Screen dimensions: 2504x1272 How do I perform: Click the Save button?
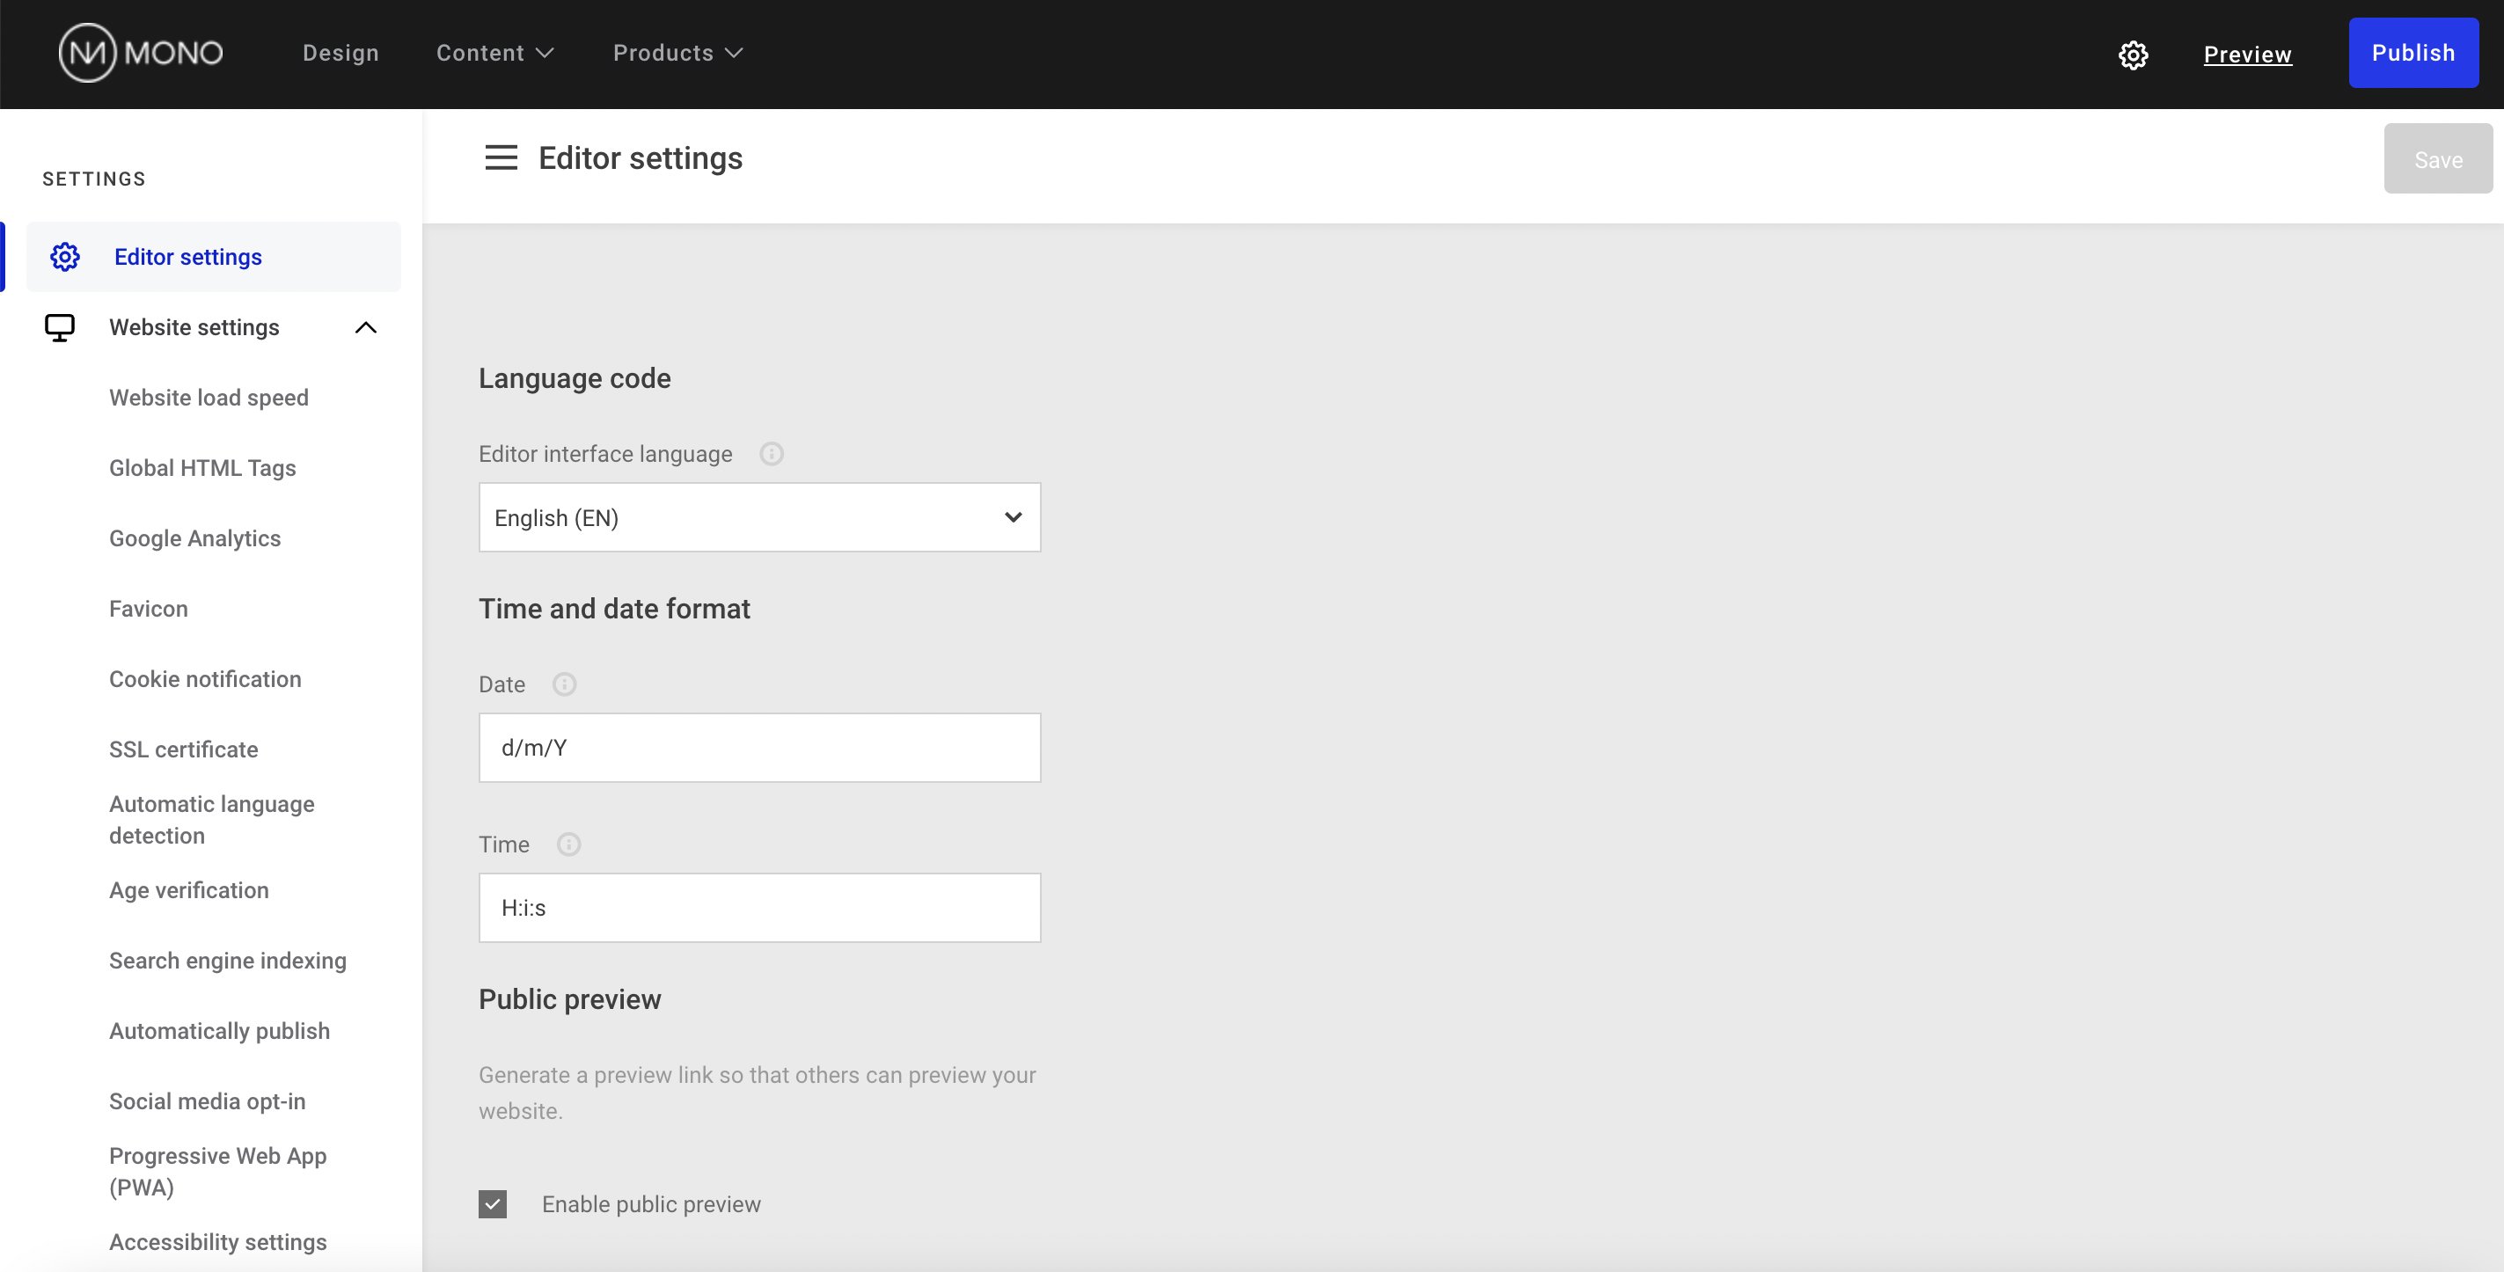pos(2438,158)
